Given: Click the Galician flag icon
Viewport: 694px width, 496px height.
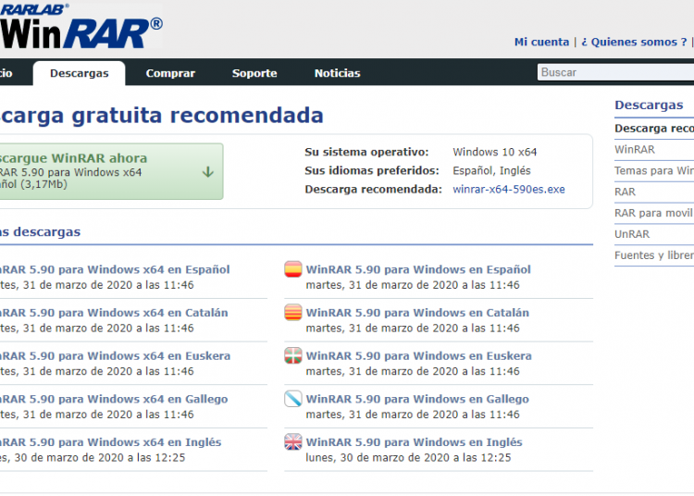Looking at the screenshot, I should pos(293,399).
